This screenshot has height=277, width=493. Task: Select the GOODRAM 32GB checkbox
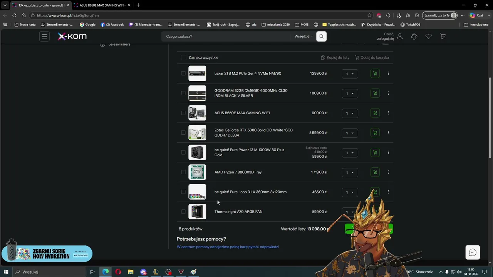click(x=183, y=93)
